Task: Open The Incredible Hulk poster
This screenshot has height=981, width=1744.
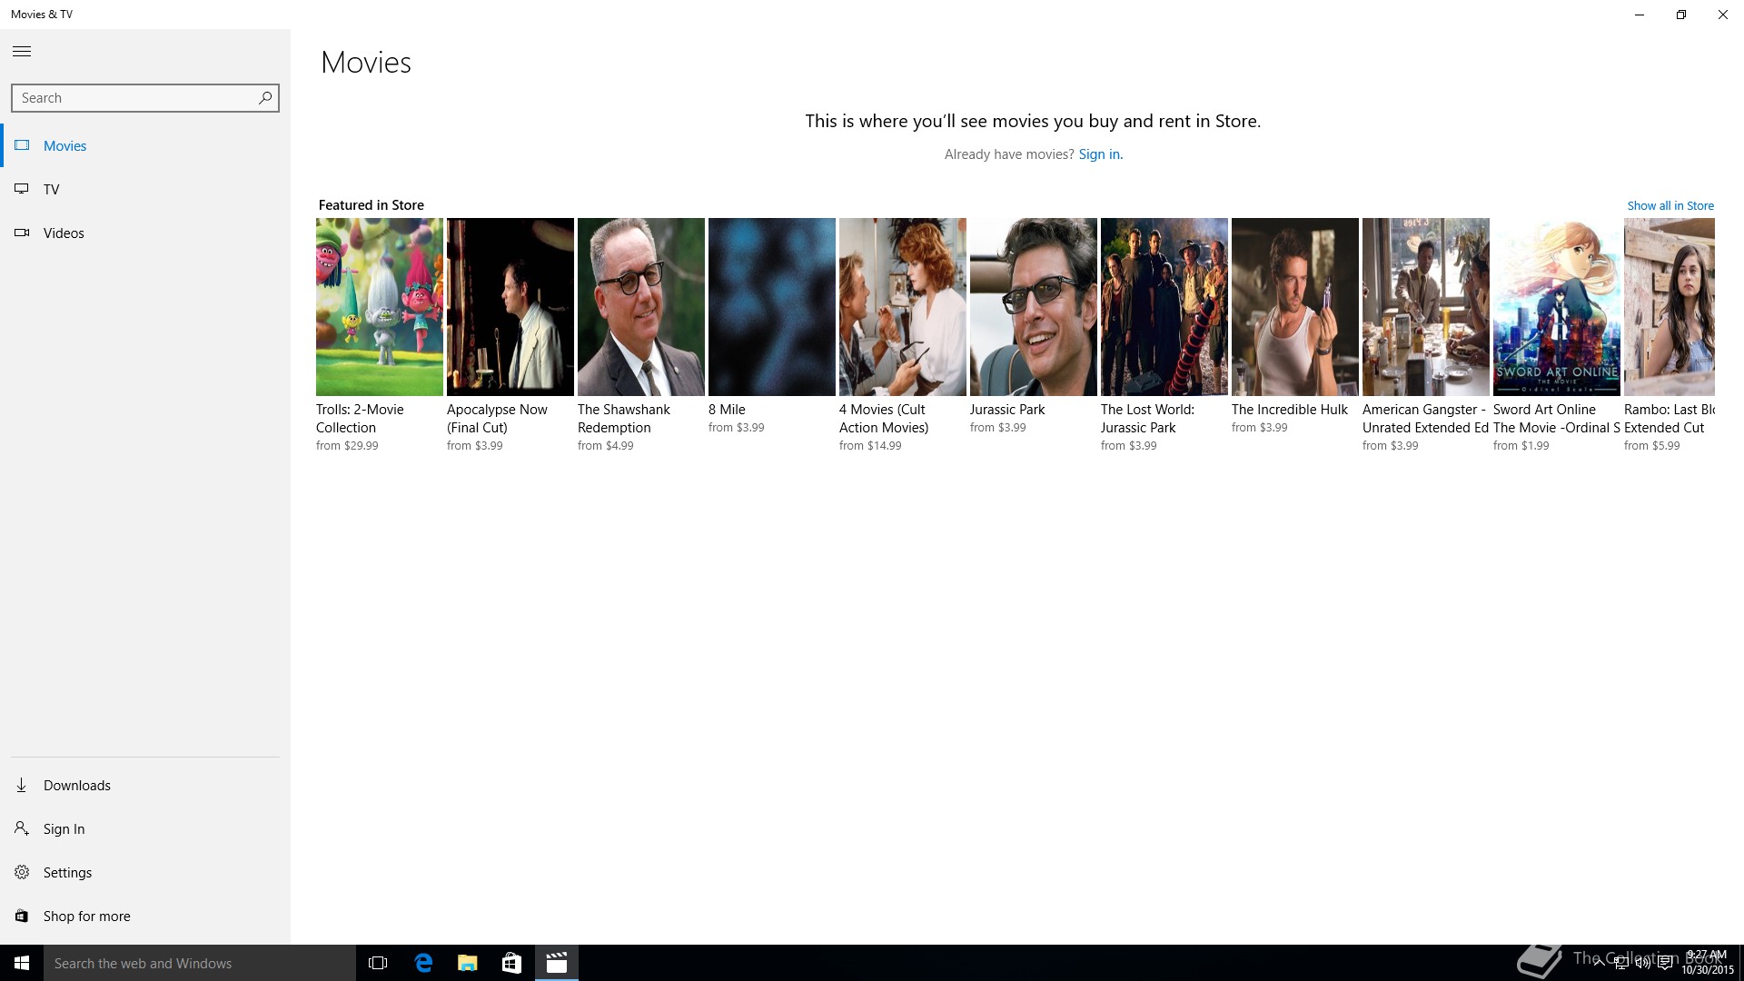Action: coord(1295,307)
